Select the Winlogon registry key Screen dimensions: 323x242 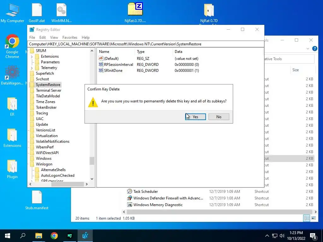(x=44, y=164)
